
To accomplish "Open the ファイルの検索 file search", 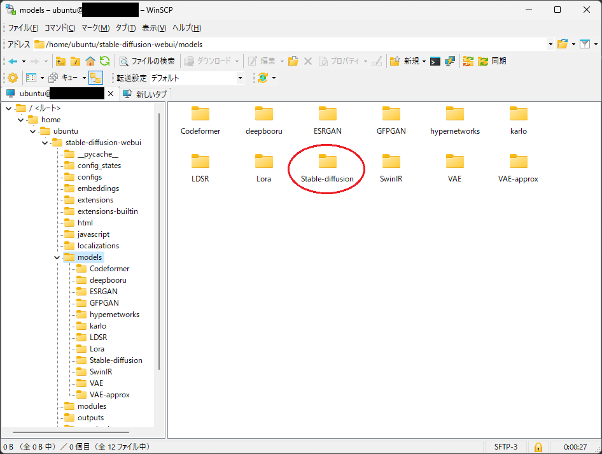I will pos(147,61).
